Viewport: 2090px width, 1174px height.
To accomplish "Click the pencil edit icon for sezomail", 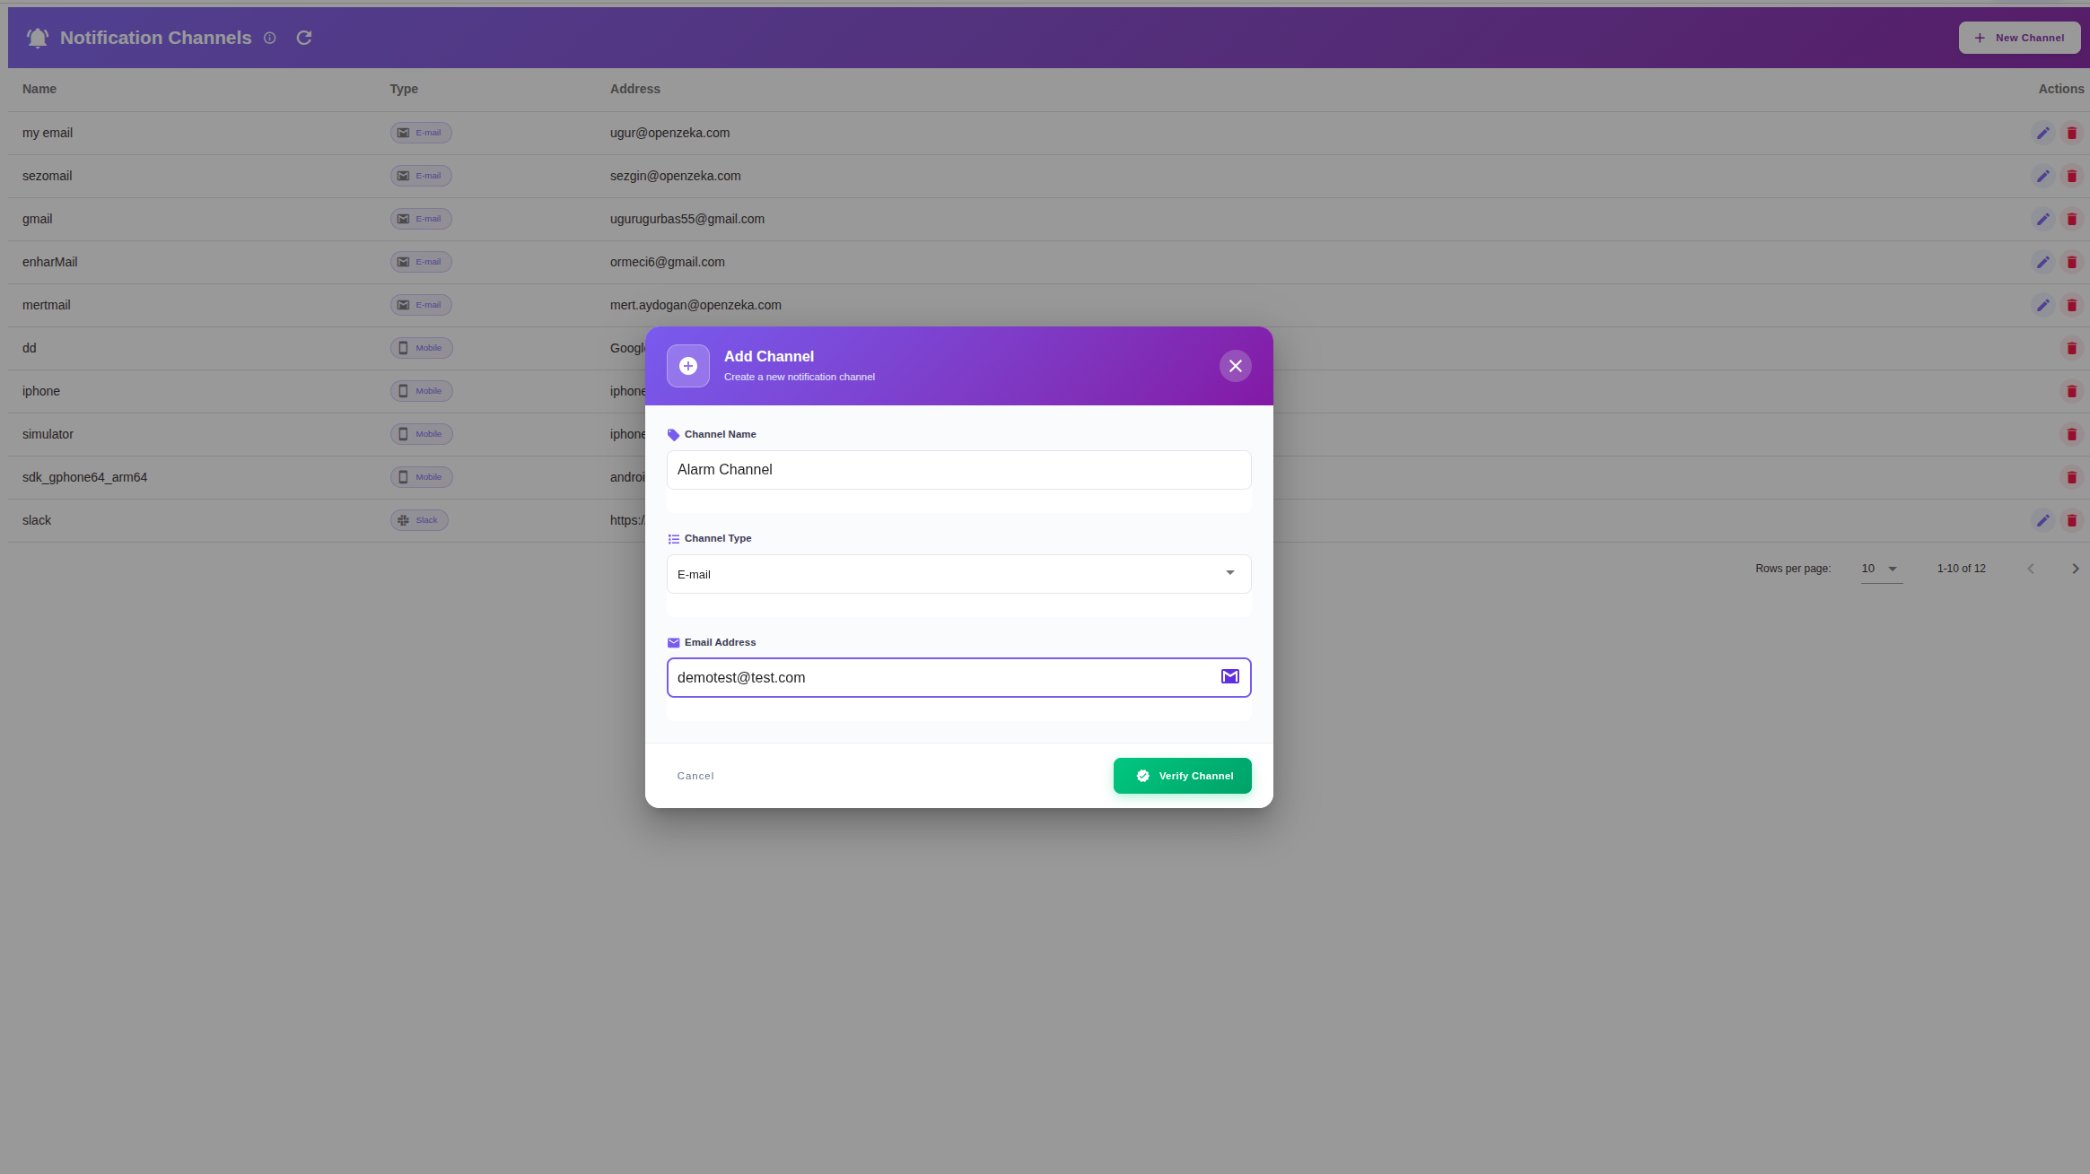I will click(2043, 175).
